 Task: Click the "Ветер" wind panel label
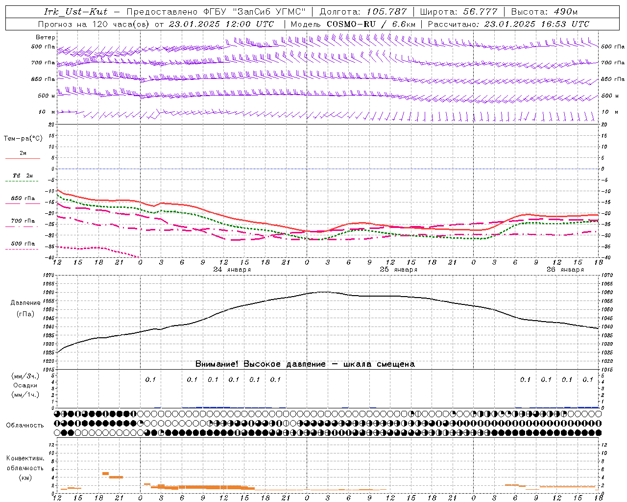coord(46,37)
